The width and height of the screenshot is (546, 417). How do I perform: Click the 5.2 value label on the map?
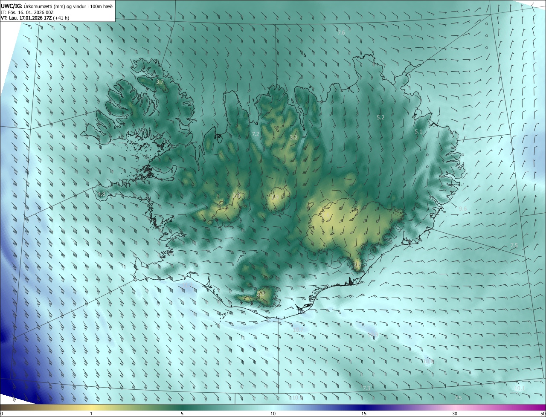[x=381, y=117]
